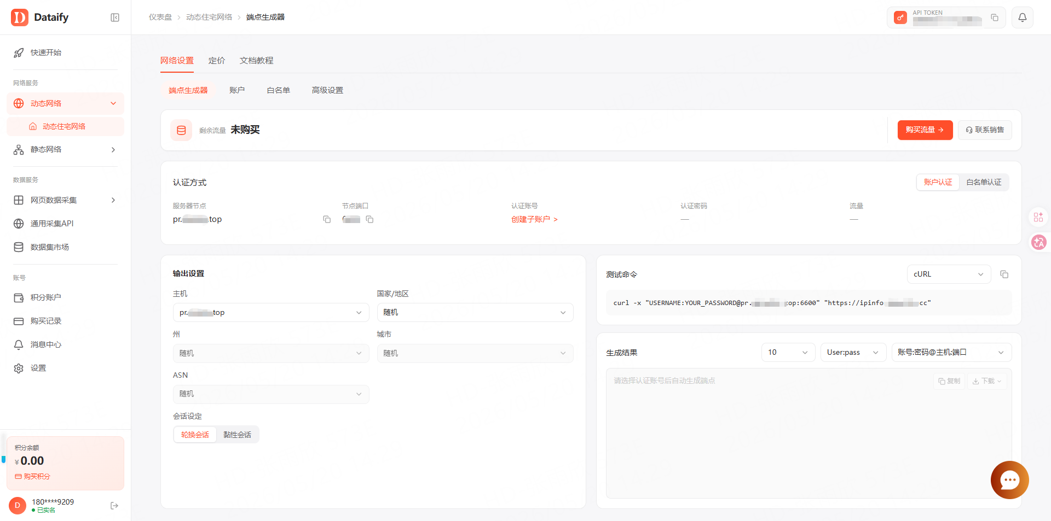The width and height of the screenshot is (1051, 521).
Task: Open 数据集市场 in sidebar
Action: point(66,247)
